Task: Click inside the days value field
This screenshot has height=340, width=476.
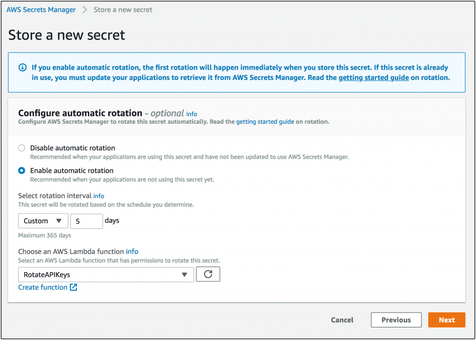Action: point(86,221)
